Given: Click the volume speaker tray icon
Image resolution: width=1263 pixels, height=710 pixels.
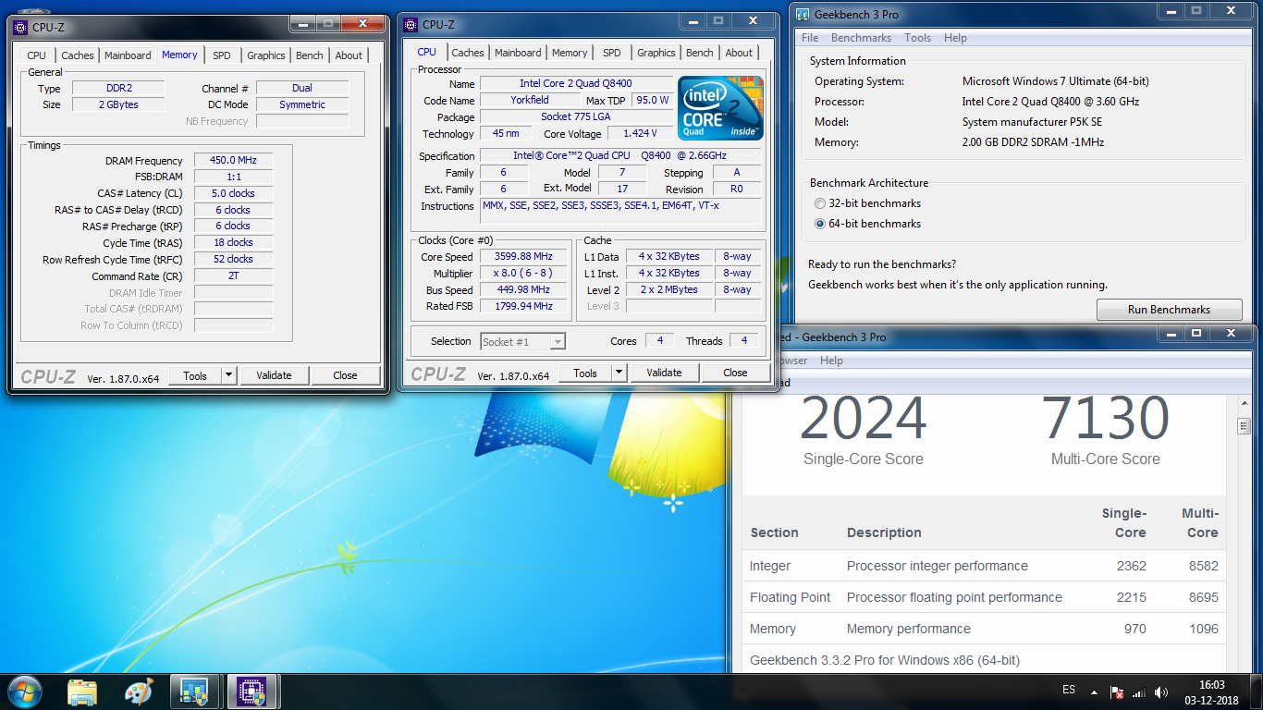Looking at the screenshot, I should pos(1161,692).
